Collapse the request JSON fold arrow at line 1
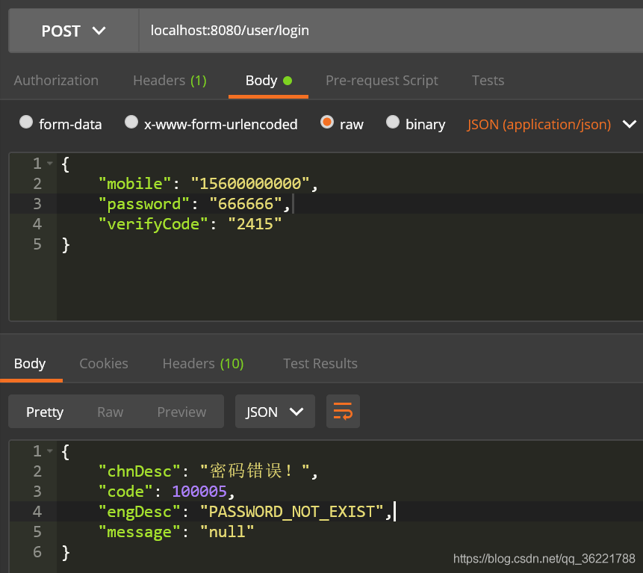 [x=50, y=164]
